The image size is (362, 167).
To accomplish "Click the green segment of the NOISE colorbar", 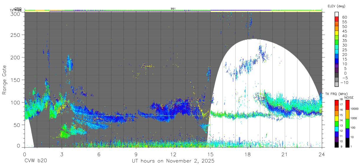I will [x=347, y=123].
